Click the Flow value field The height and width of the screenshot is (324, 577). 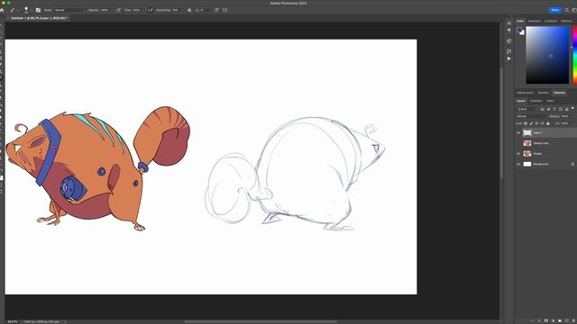click(136, 10)
